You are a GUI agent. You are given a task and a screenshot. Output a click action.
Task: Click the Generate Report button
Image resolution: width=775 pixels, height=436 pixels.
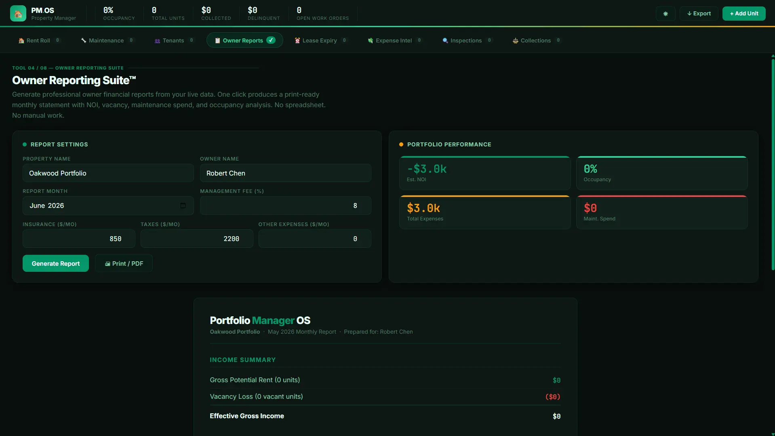pos(56,263)
